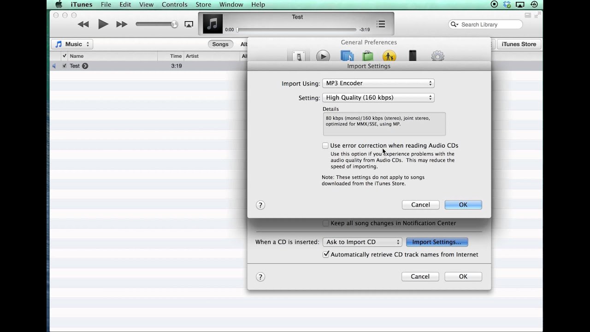Open the Devices preferences icon
This screenshot has width=590, height=332.
pyautogui.click(x=413, y=56)
